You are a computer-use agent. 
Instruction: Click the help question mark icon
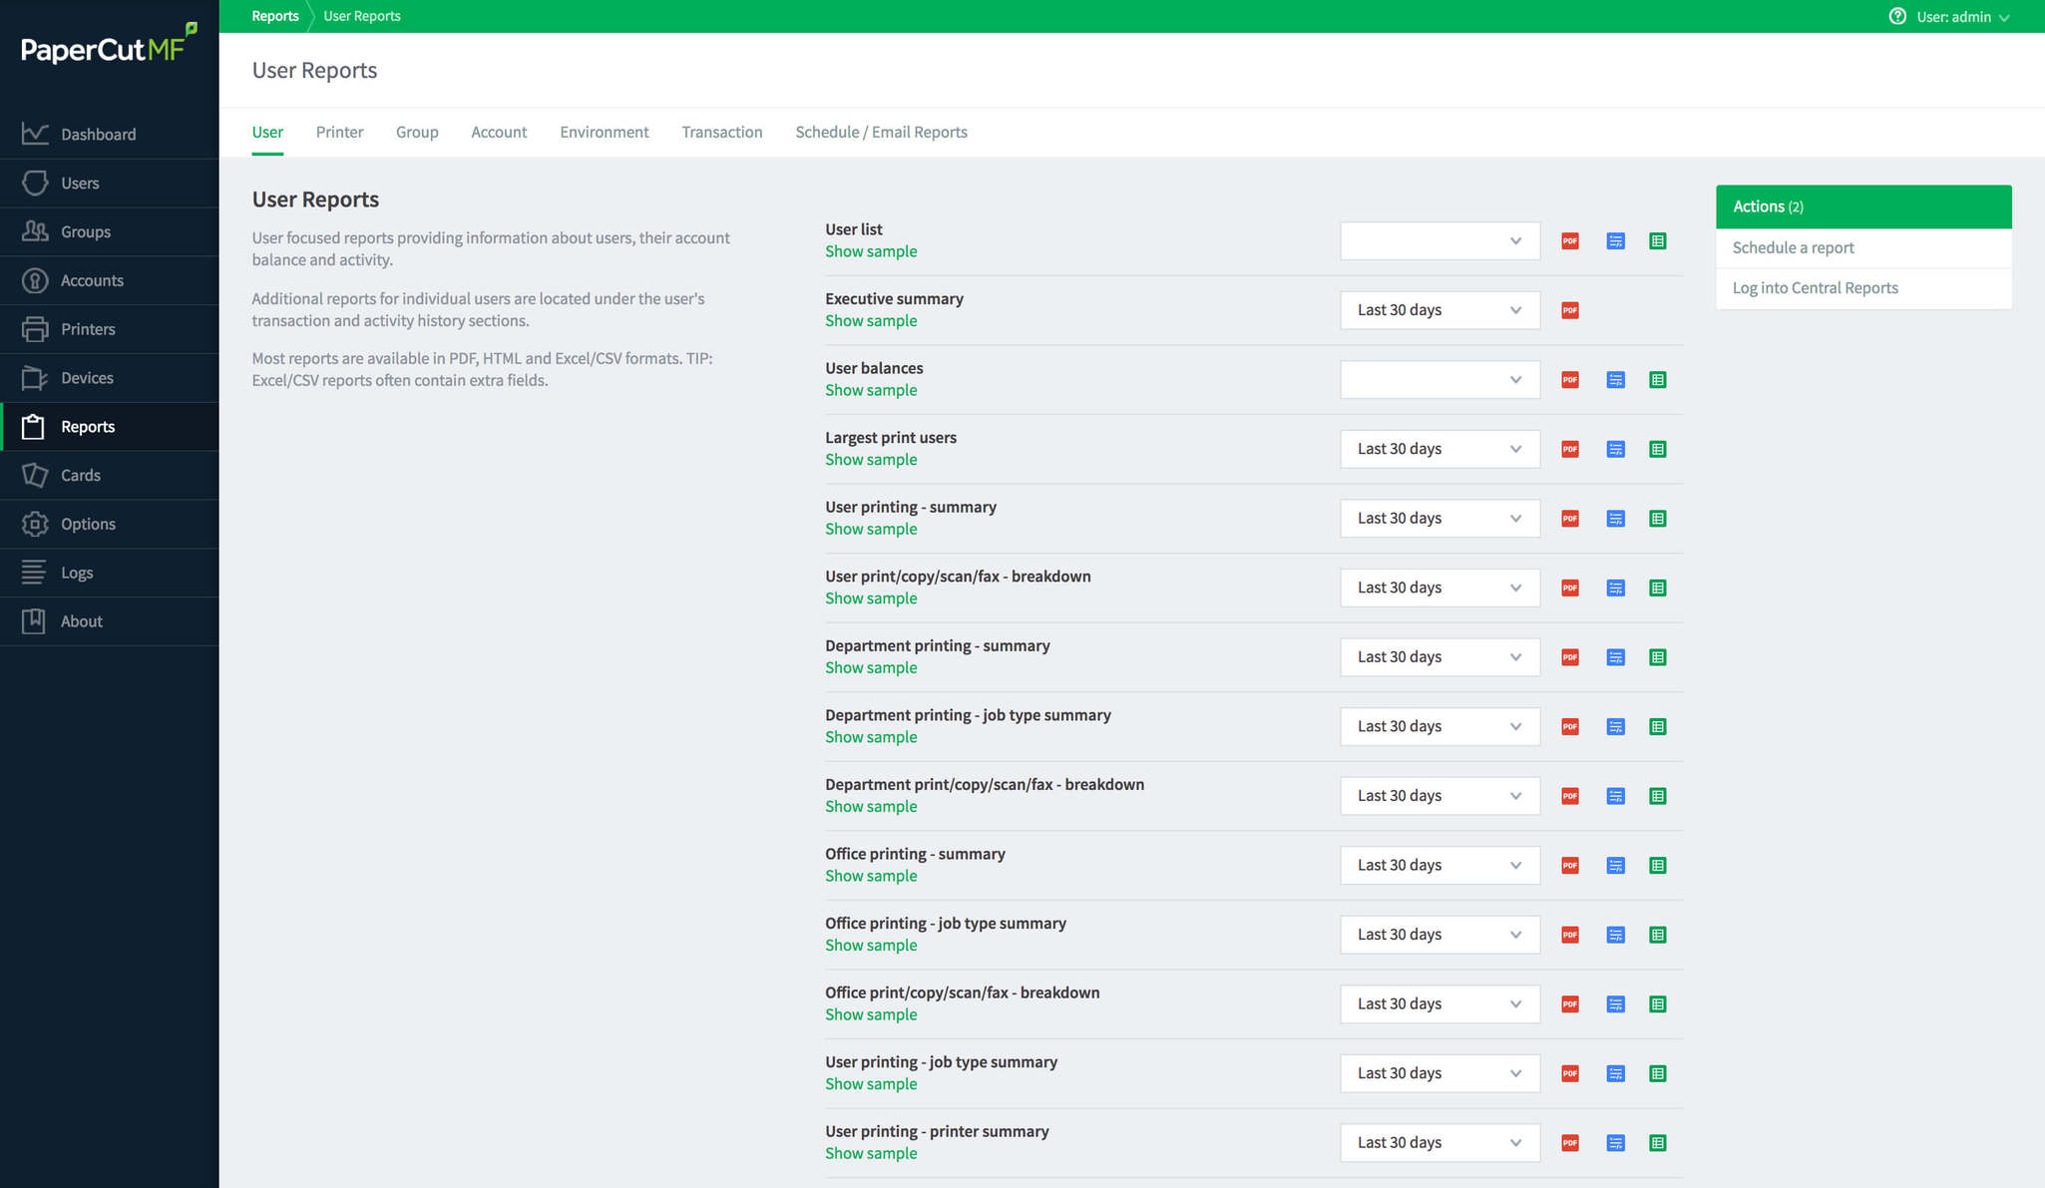[x=1897, y=17]
